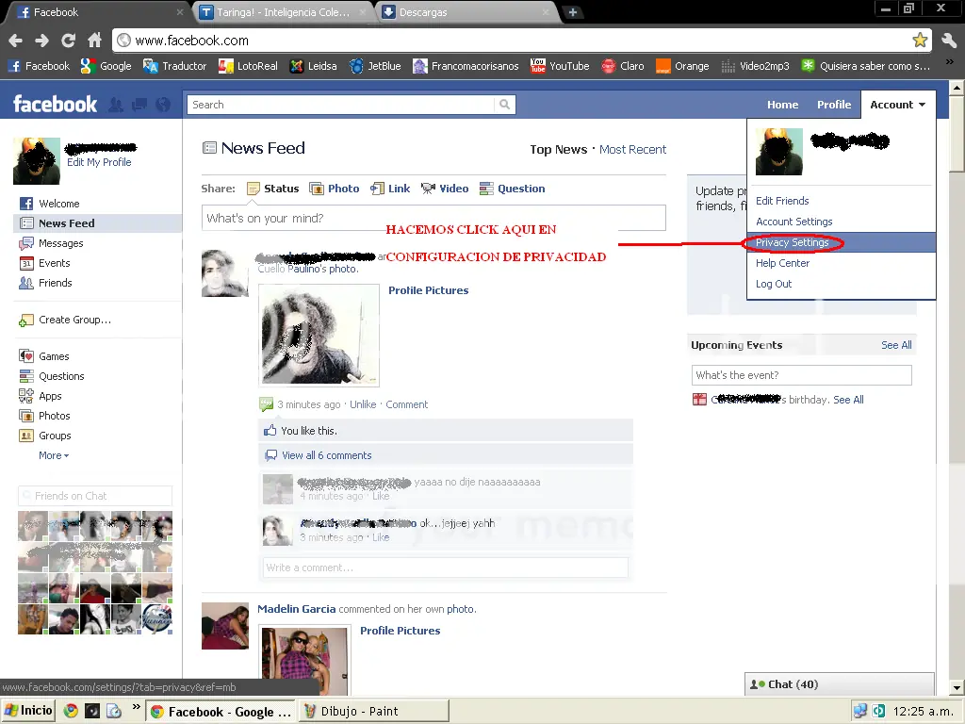Switch to the Taringa! browser tab
The image size is (965, 724).
(283, 12)
